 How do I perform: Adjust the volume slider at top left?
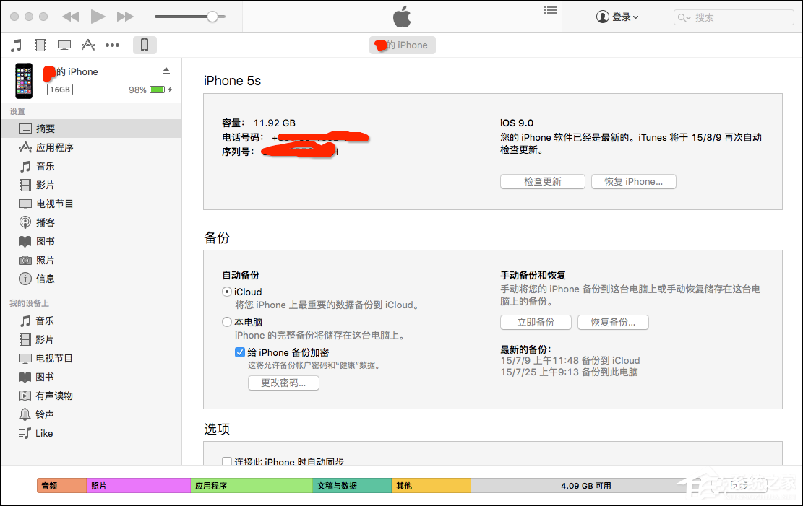(212, 15)
